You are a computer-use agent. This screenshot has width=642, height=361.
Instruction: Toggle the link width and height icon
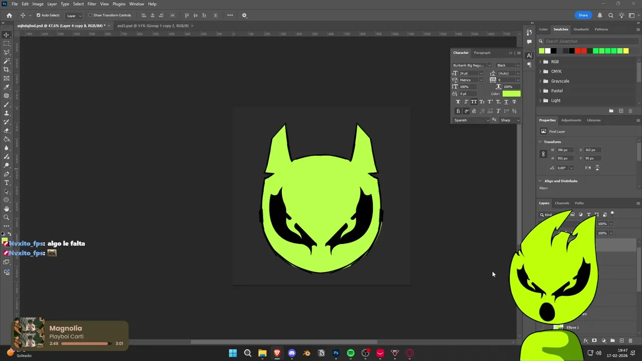coord(543,154)
